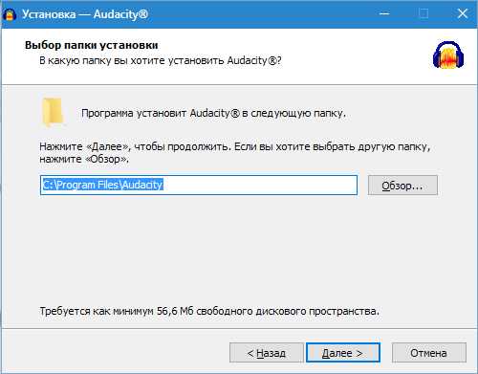Screen dimensions: 478x374
Task: Click the Audacity headphones logo
Action: coord(448,55)
